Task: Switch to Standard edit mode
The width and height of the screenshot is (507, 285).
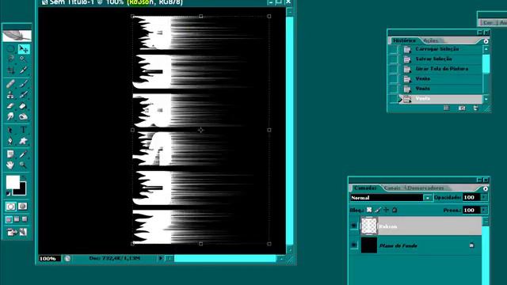Action: [10, 206]
